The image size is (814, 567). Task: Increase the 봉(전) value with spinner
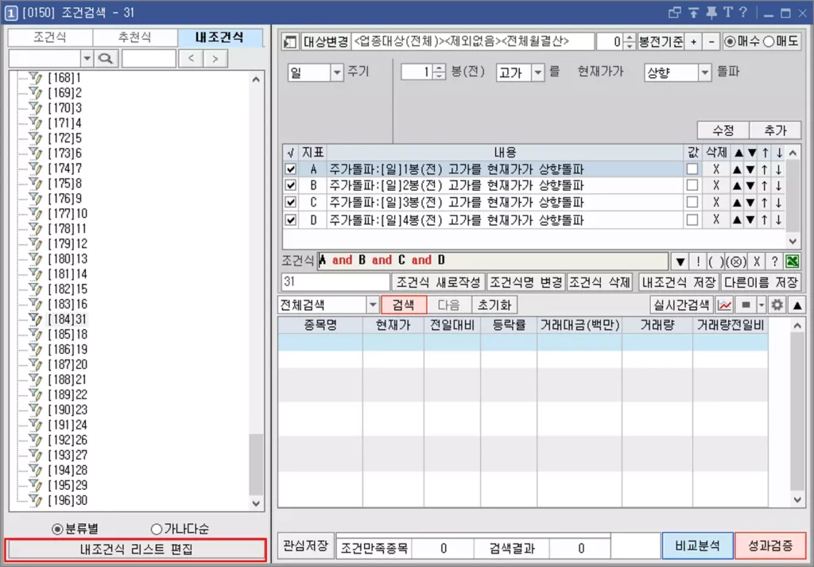point(439,68)
